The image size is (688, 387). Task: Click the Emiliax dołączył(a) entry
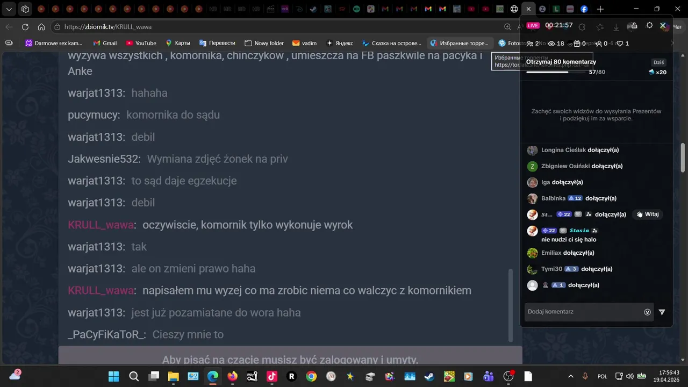(x=567, y=253)
